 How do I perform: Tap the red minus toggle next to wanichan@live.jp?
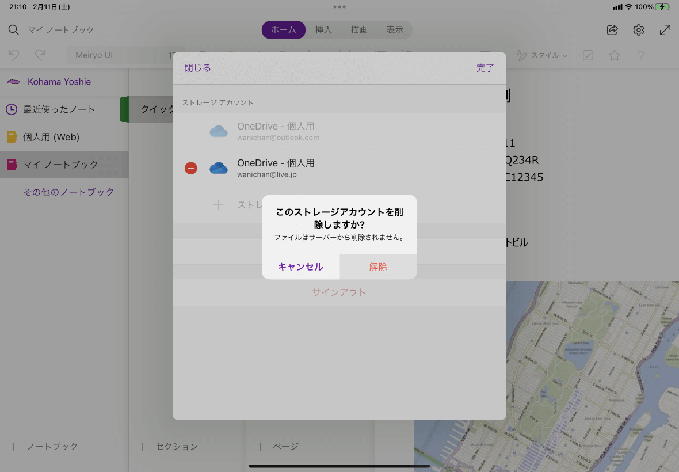coord(191,168)
